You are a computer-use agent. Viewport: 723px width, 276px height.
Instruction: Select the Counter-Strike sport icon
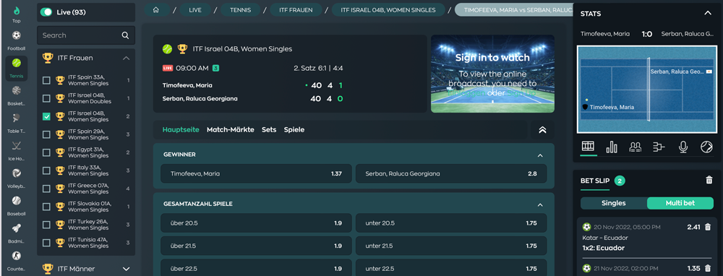click(x=17, y=256)
